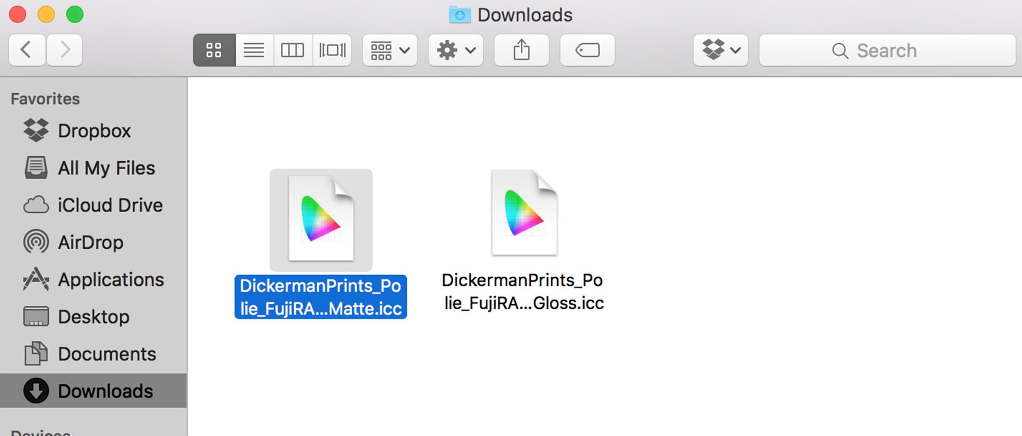Switch to icon view mode
The image size is (1022, 436).
tap(214, 50)
